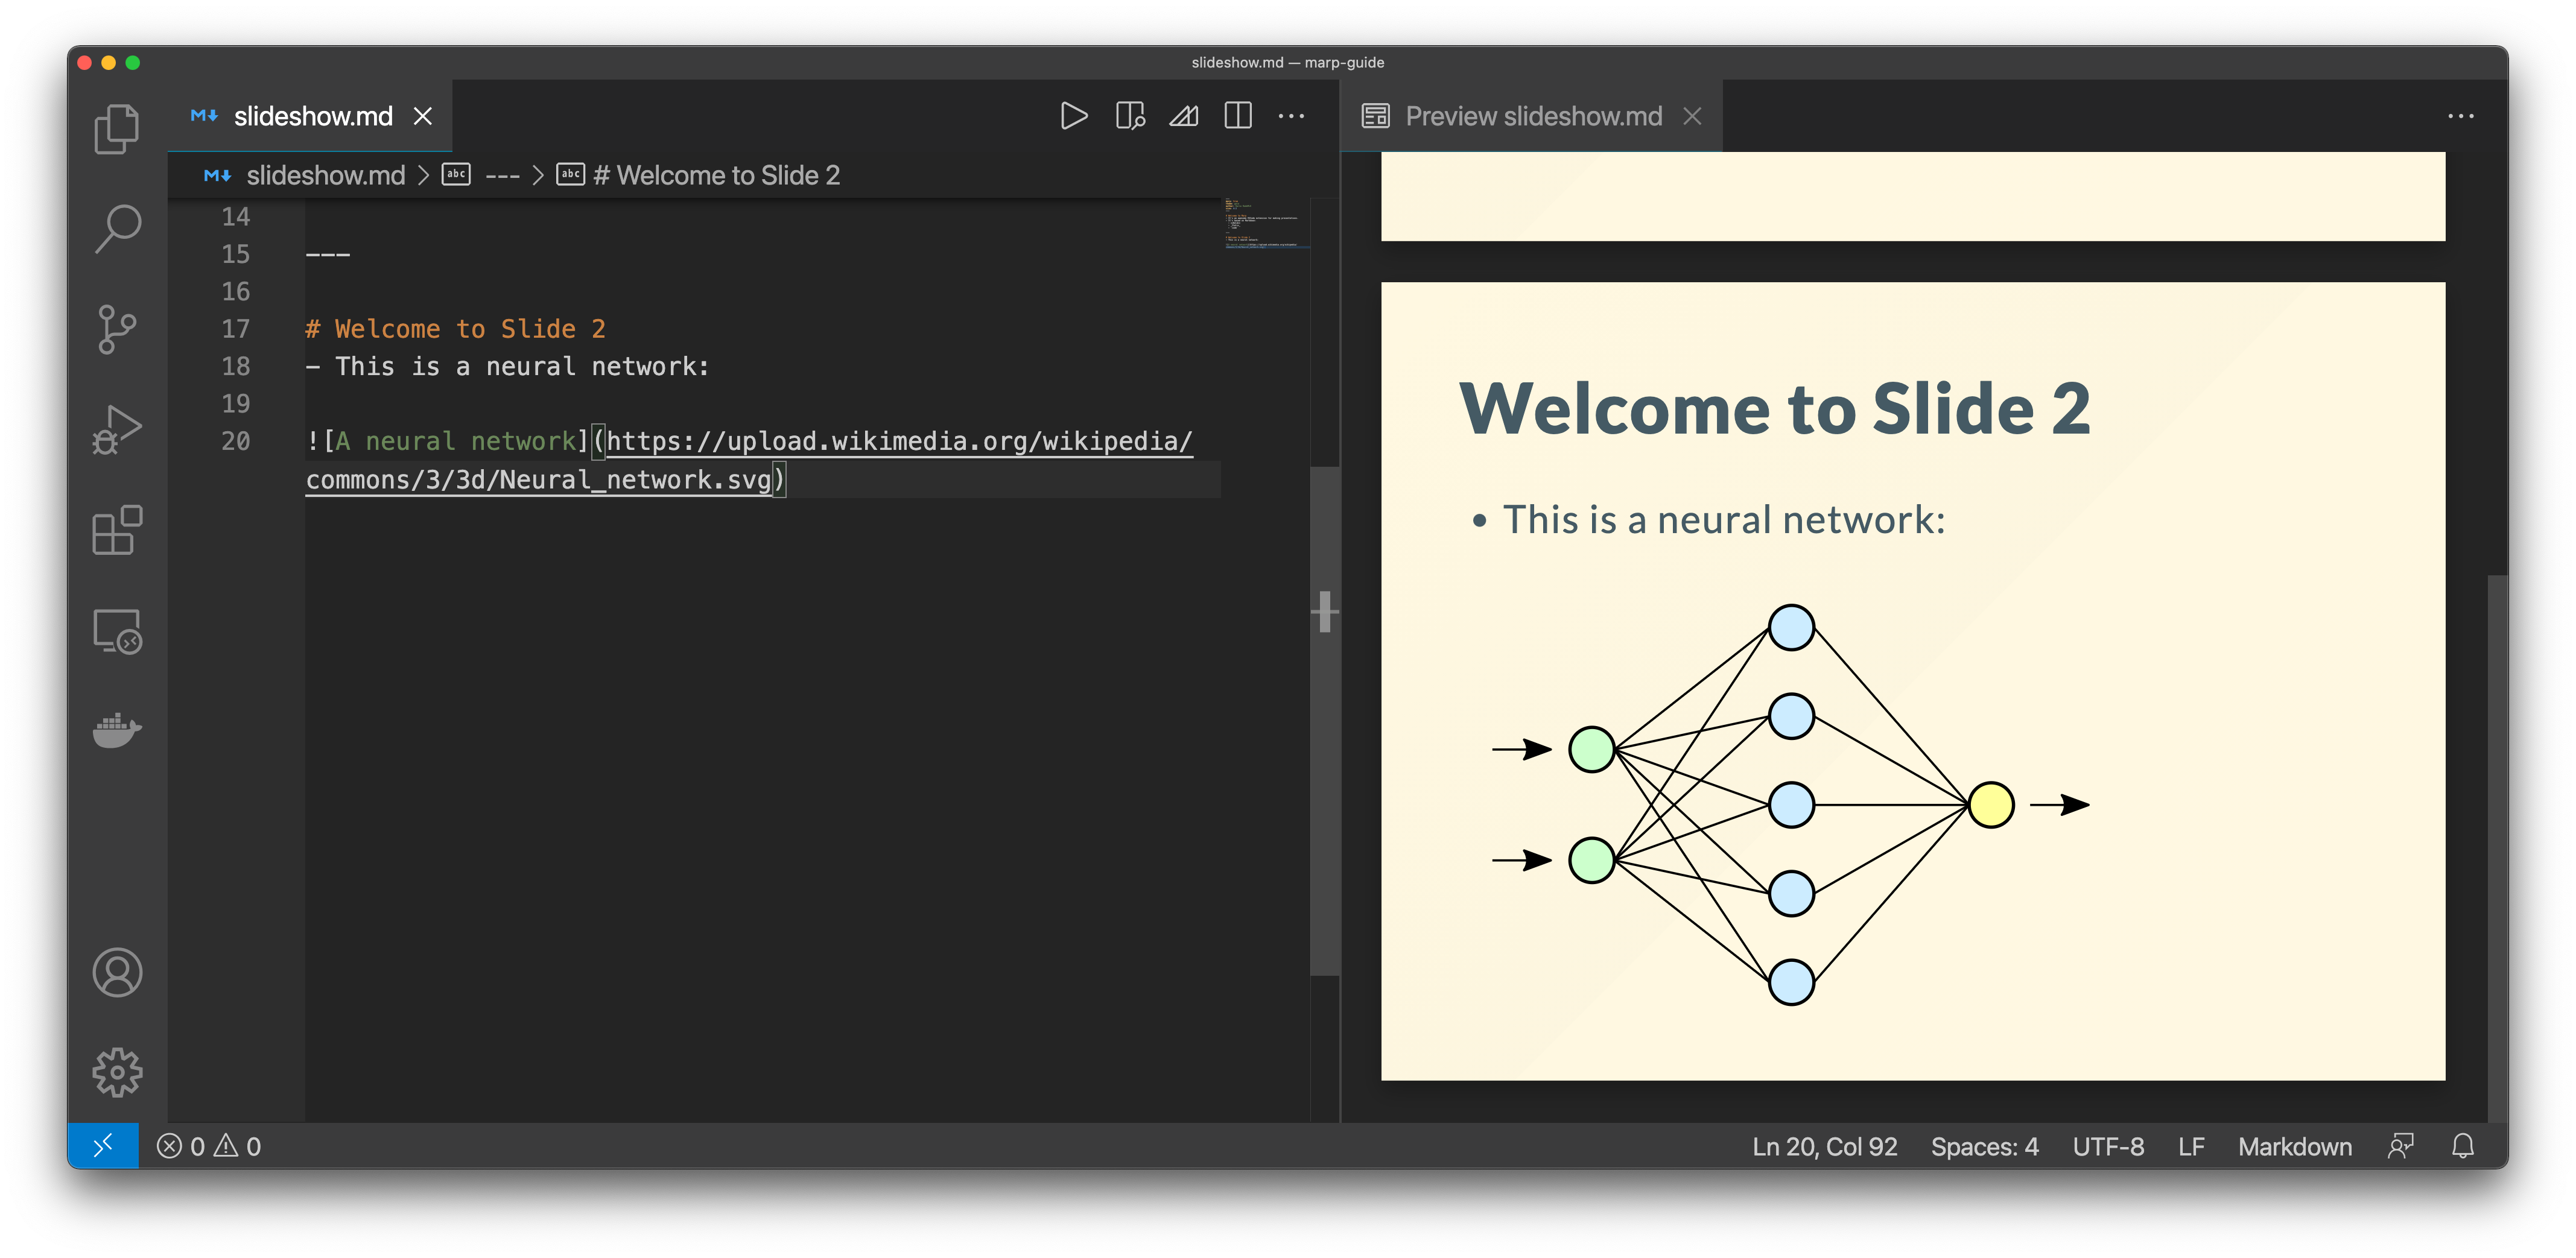Image resolution: width=2576 pixels, height=1258 pixels.
Task: Open the Source Control view
Action: tap(117, 329)
